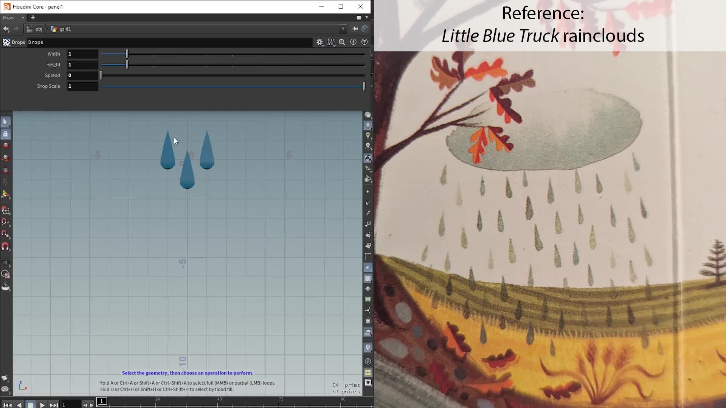Image resolution: width=726 pixels, height=408 pixels.
Task: Click the Spread slider handle
Action: click(101, 76)
